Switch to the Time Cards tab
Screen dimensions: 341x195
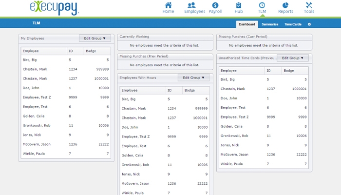pos(293,24)
